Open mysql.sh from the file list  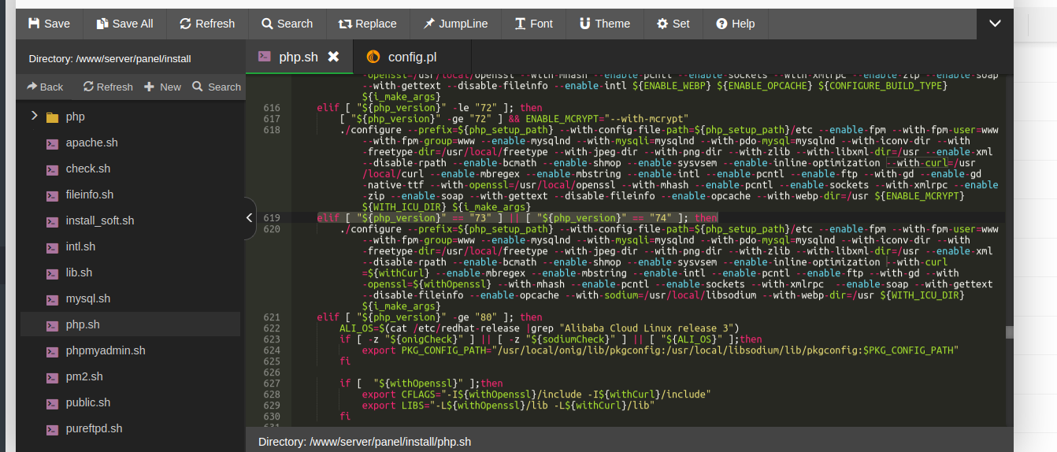88,298
